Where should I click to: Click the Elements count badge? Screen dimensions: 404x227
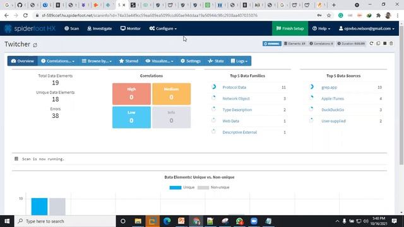pyautogui.click(x=295, y=44)
